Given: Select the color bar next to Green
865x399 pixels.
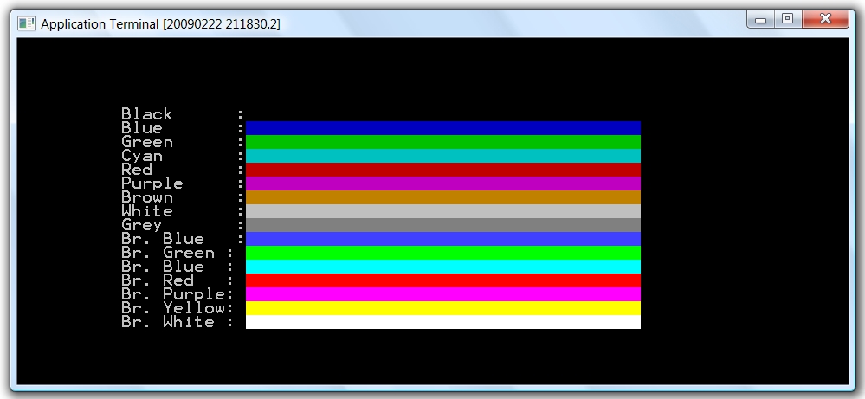Looking at the screenshot, I should click(x=442, y=142).
